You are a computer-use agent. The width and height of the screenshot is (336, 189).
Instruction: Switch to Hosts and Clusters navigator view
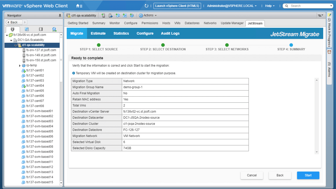point(13,29)
